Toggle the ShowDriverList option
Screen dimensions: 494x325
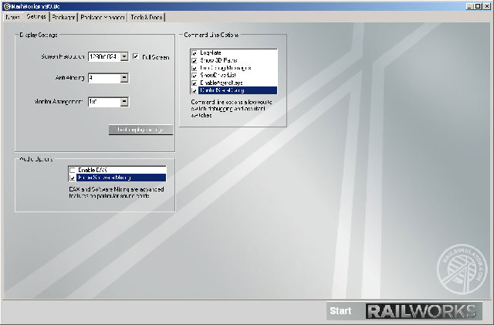[194, 75]
